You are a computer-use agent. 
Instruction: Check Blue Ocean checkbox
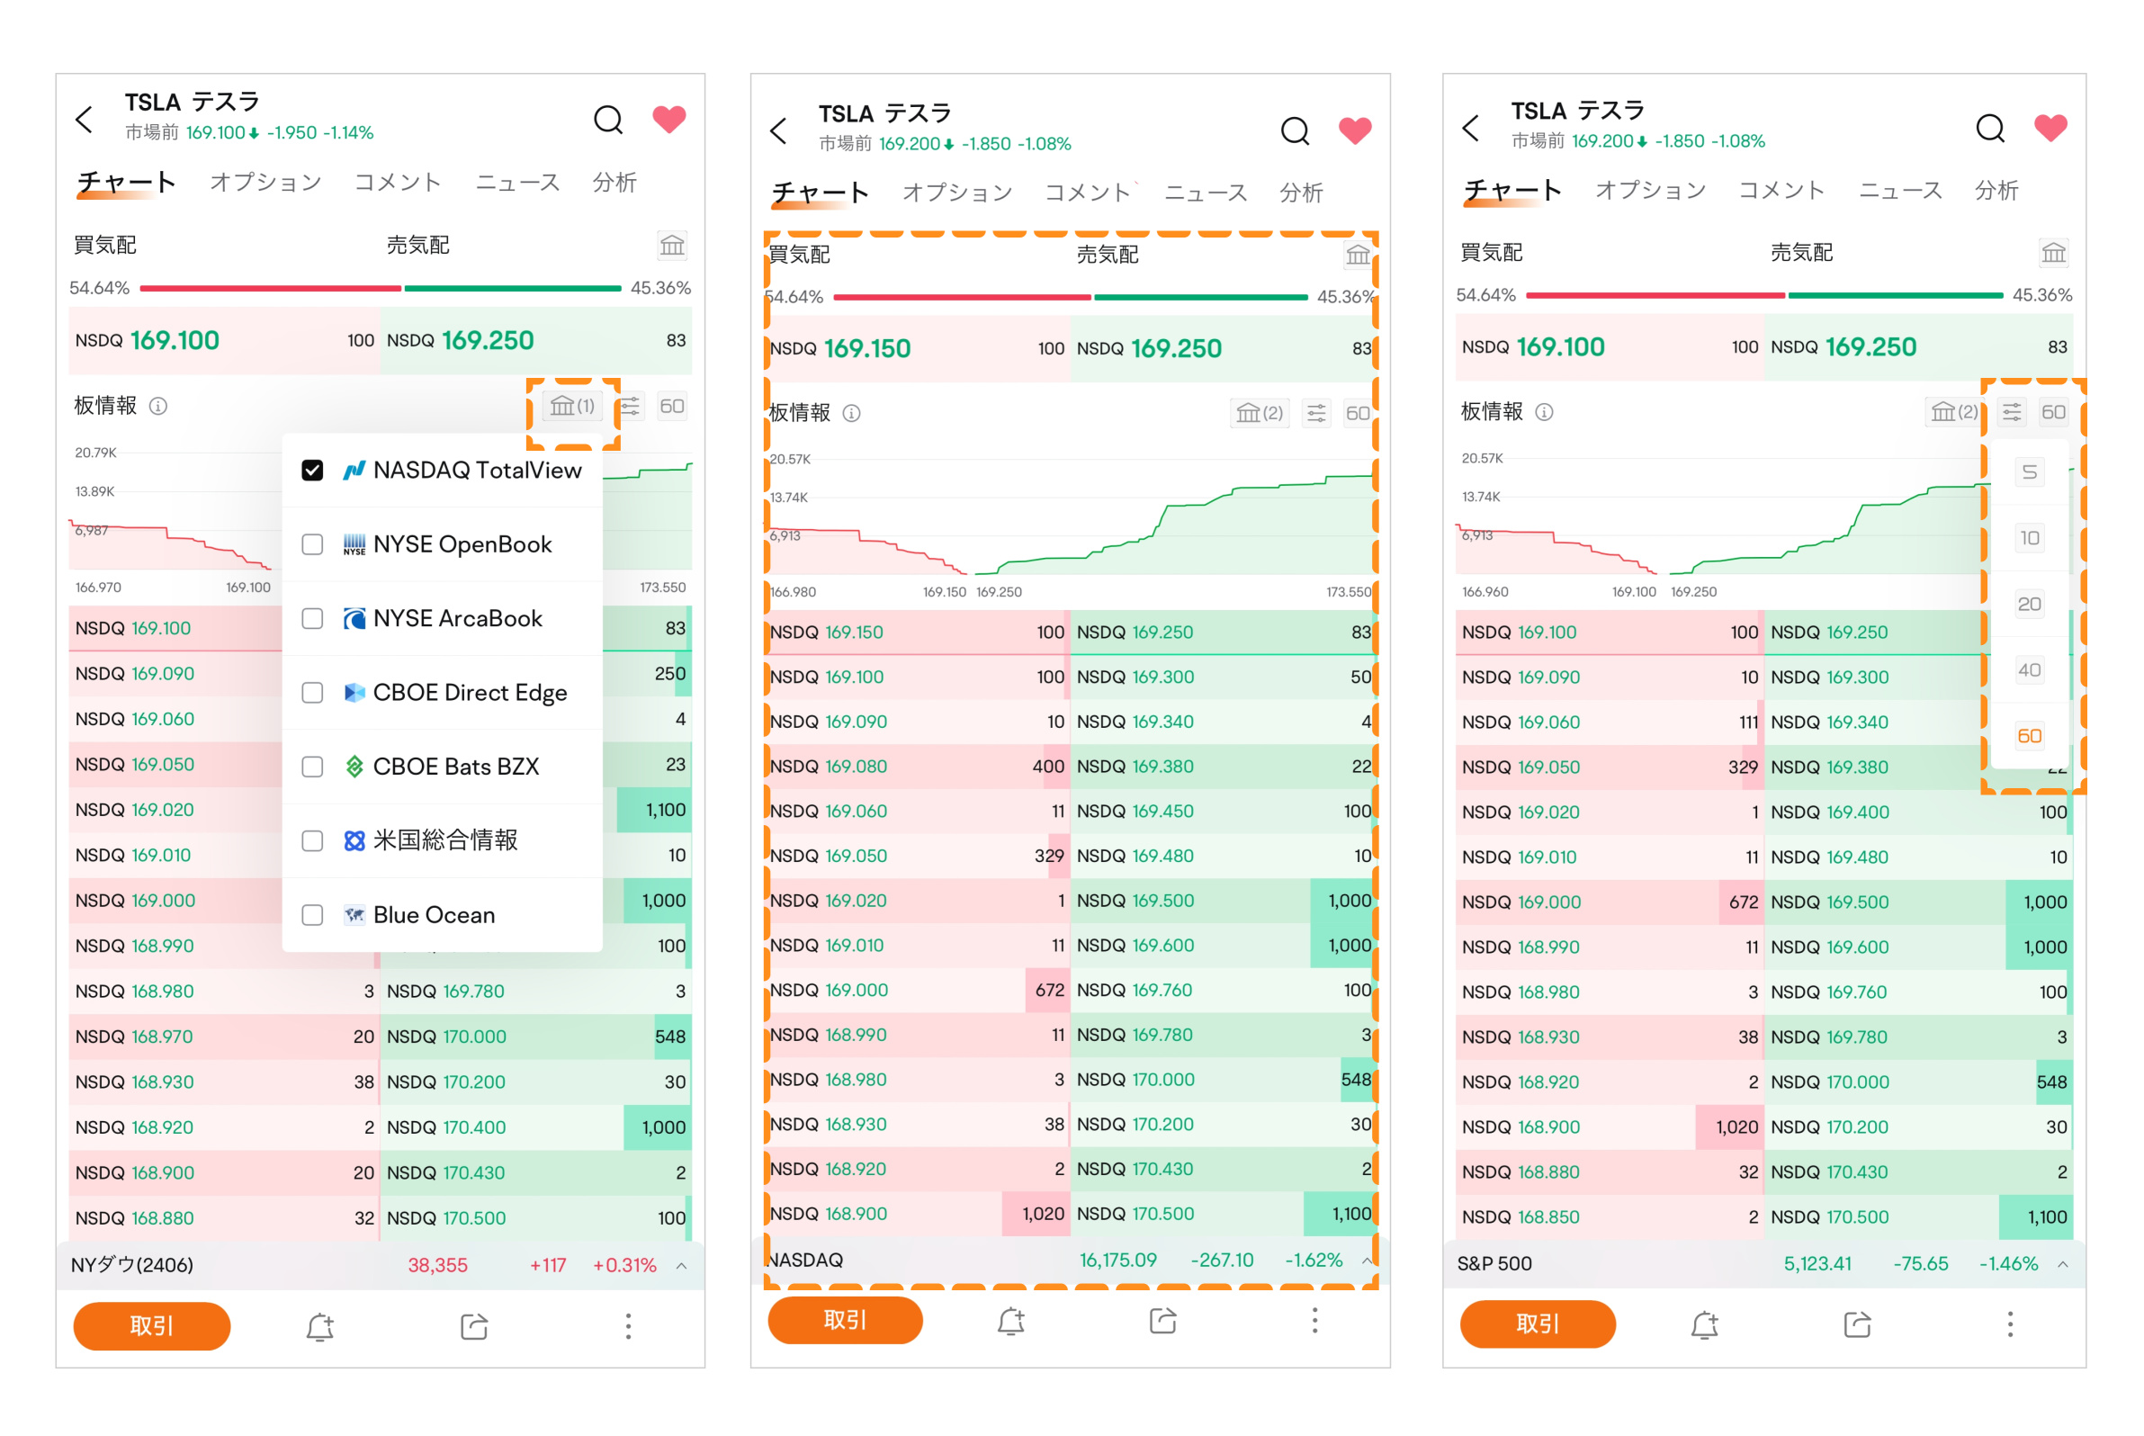click(312, 915)
